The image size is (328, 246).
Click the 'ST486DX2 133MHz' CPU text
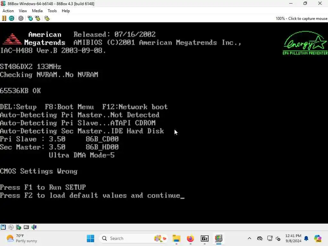tap(30, 67)
